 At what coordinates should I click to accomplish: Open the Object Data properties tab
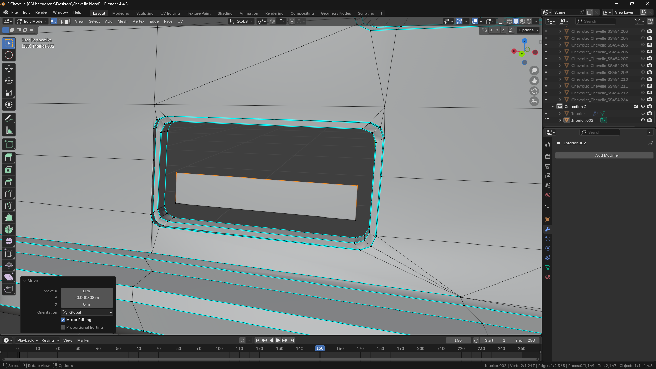click(548, 267)
